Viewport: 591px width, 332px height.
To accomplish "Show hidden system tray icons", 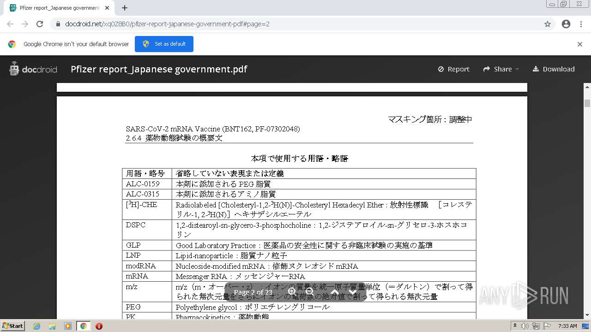I will [x=515, y=326].
